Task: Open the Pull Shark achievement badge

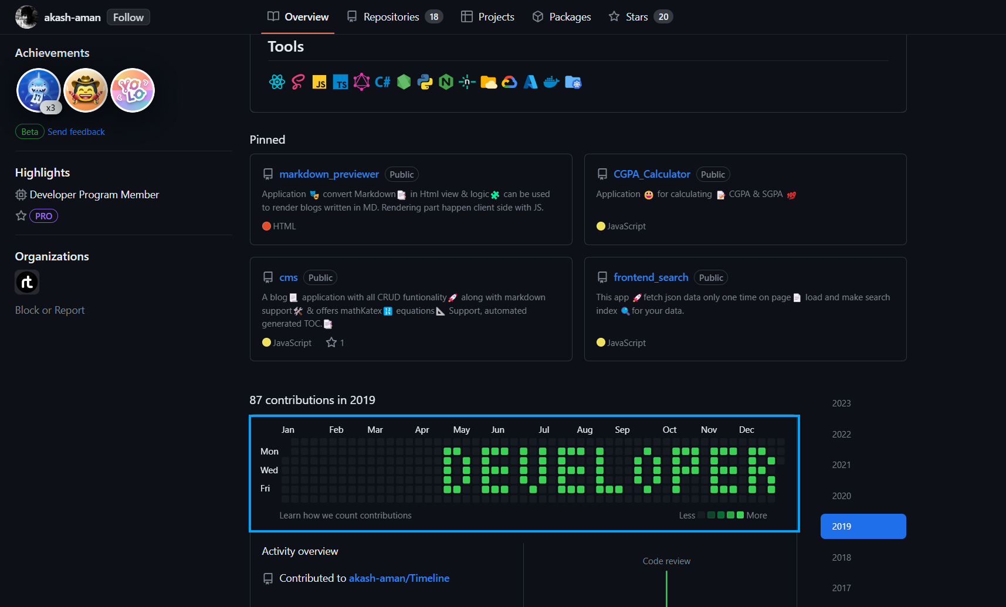Action: pyautogui.click(x=38, y=90)
